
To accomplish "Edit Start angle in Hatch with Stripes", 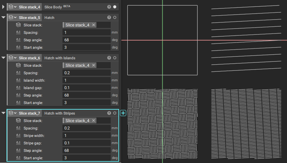I will [86, 158].
